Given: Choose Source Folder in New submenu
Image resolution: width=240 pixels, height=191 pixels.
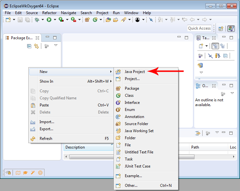Looking at the screenshot, I should tap(146, 124).
